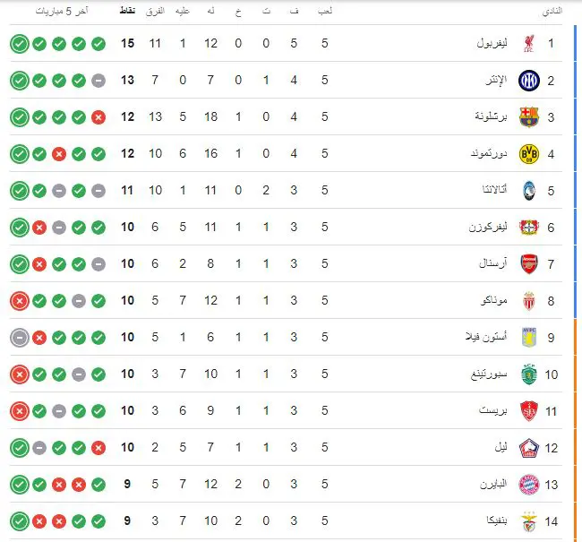Click the club column header النادي
The image size is (582, 542).
[552, 11]
